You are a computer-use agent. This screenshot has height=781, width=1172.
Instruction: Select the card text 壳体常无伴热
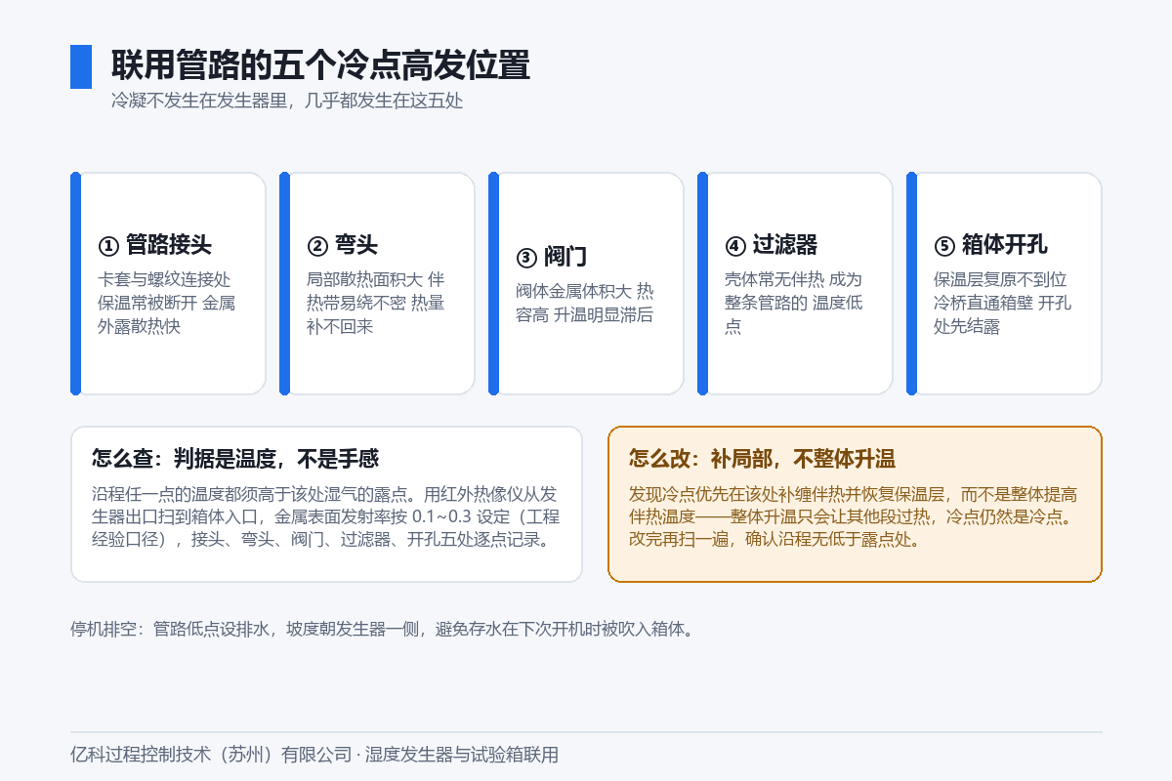coord(774,279)
